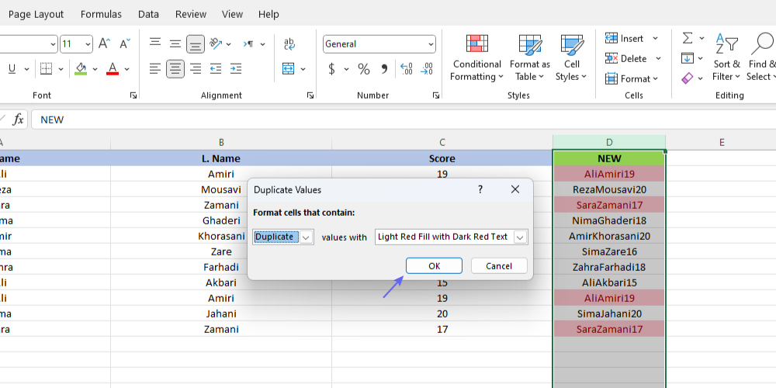The image size is (776, 388).
Task: Toggle Underline formatting
Action: tap(12, 69)
